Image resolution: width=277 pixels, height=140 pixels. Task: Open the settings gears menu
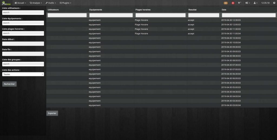[247, 3]
